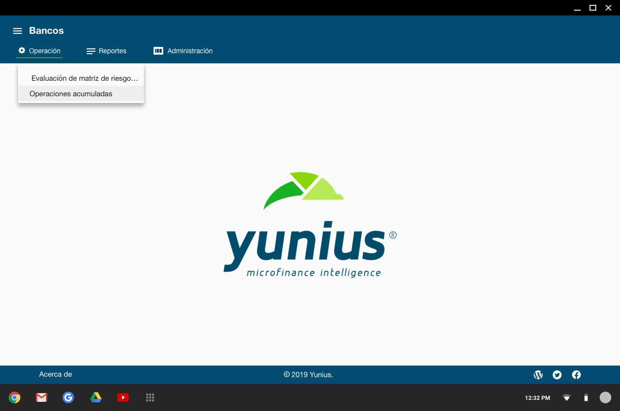Open the Twitter link in footer
Image resolution: width=620 pixels, height=411 pixels.
[x=557, y=375]
